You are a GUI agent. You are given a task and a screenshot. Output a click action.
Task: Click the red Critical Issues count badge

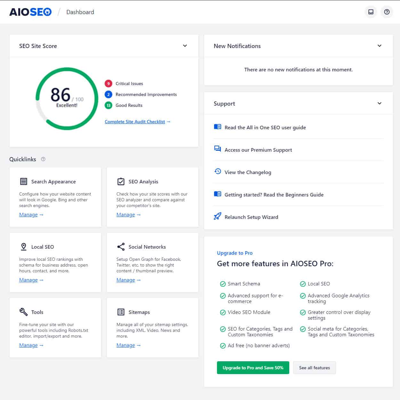tap(108, 84)
